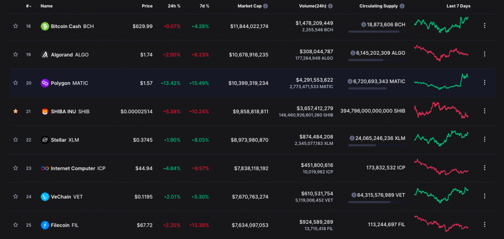Sort by Price column header

pyautogui.click(x=147, y=6)
